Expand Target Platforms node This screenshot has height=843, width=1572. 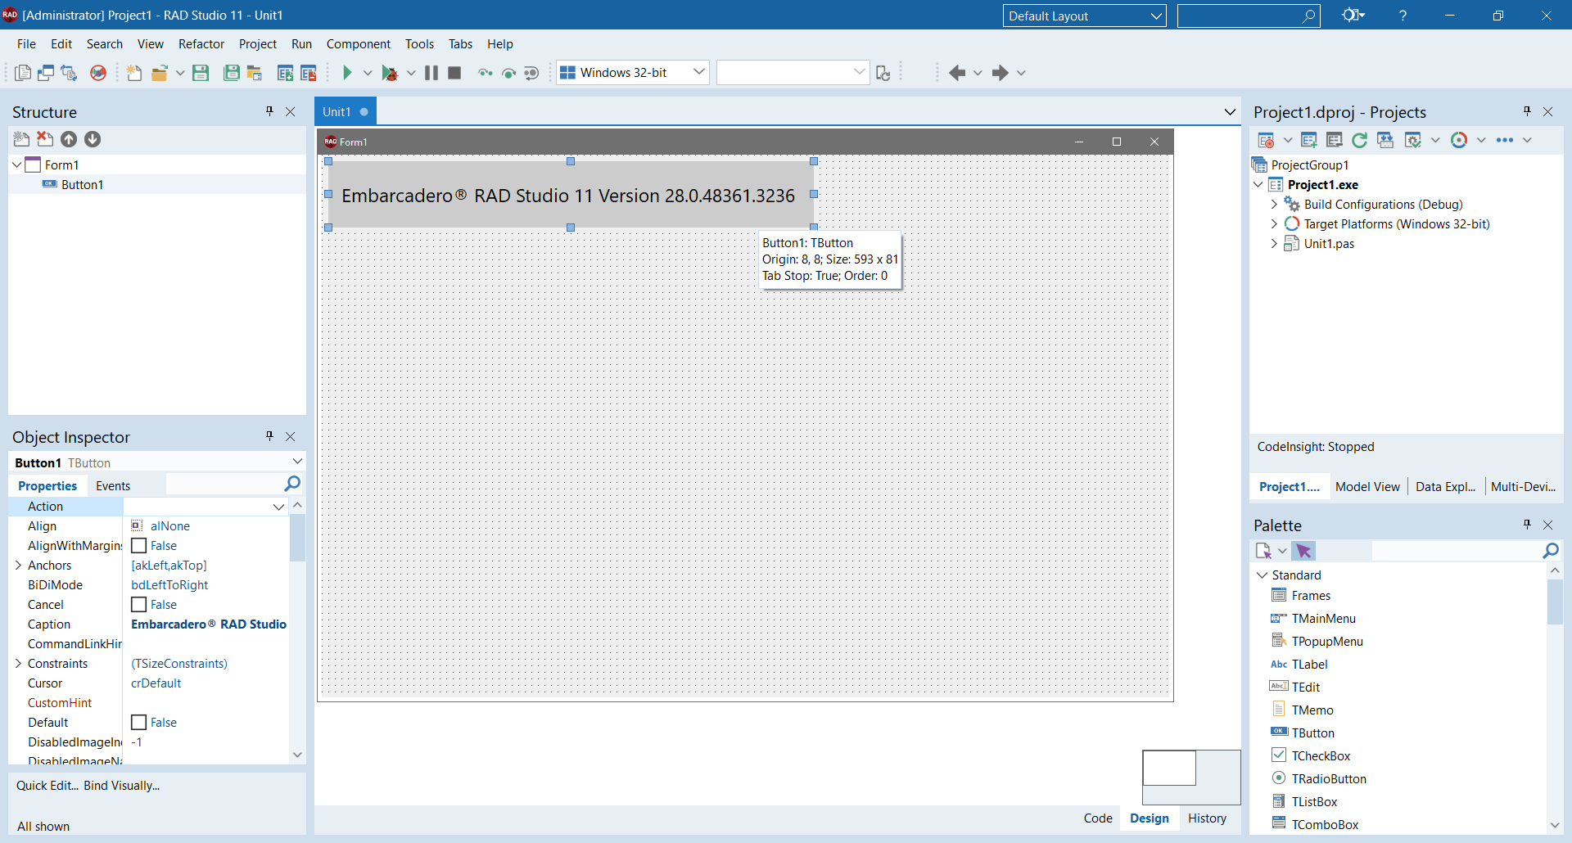pyautogui.click(x=1274, y=224)
